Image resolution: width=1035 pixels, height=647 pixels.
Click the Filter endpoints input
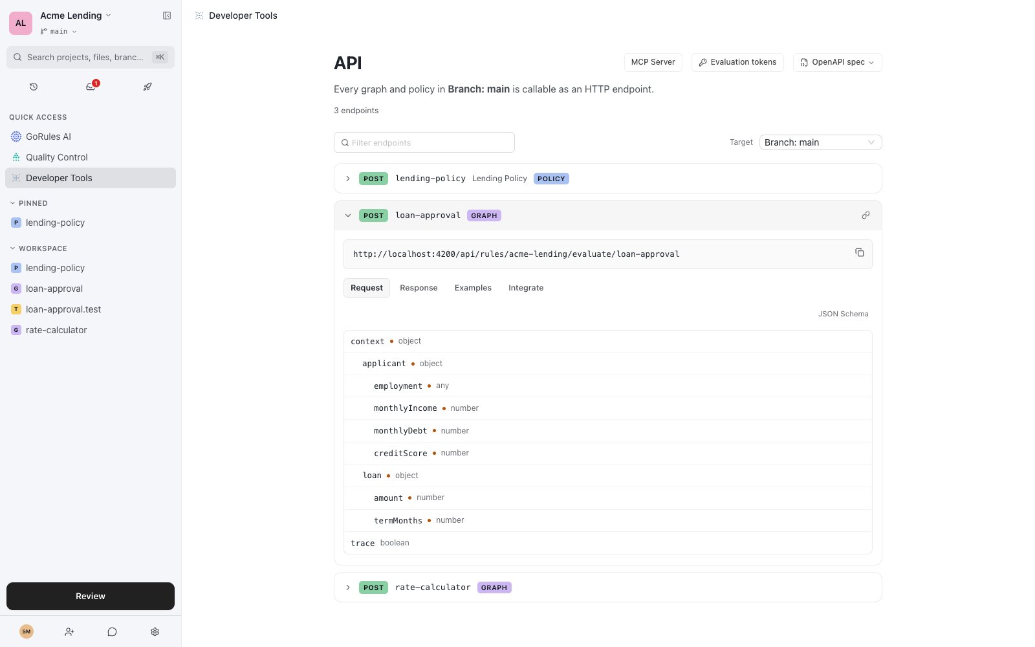tap(424, 142)
